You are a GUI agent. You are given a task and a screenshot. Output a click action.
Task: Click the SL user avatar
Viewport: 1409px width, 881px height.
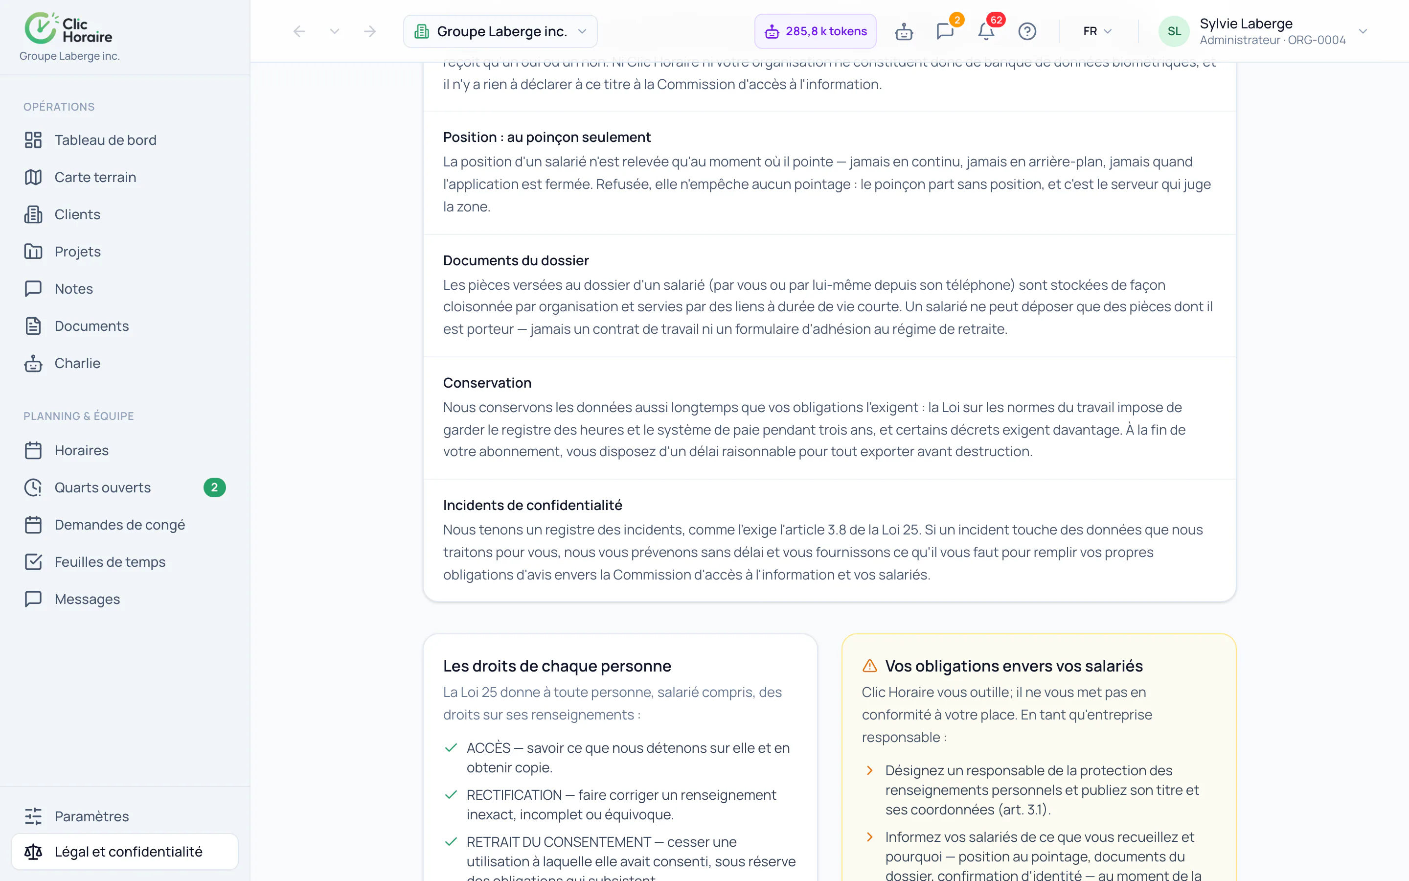click(x=1174, y=31)
